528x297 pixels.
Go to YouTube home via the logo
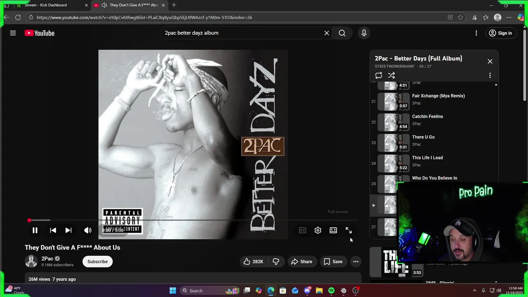[x=40, y=33]
